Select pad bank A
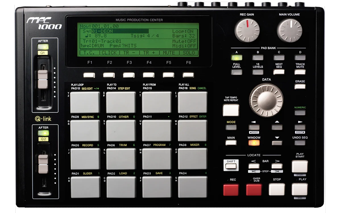The width and height of the screenshot is (341, 213). click(236, 58)
